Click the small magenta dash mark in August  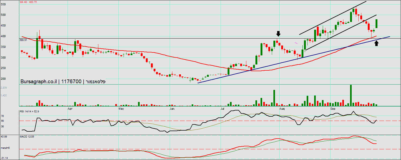pyautogui.click(x=296, y=43)
